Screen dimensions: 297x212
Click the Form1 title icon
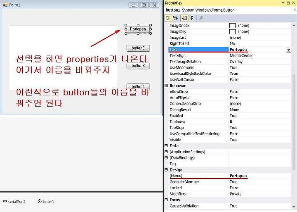click(5, 5)
